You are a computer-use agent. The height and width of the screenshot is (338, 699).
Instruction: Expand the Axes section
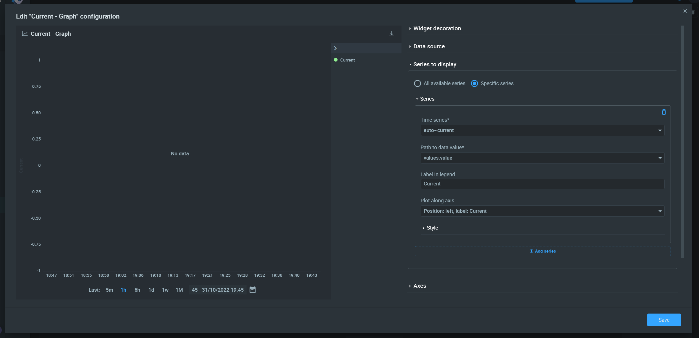coord(418,286)
